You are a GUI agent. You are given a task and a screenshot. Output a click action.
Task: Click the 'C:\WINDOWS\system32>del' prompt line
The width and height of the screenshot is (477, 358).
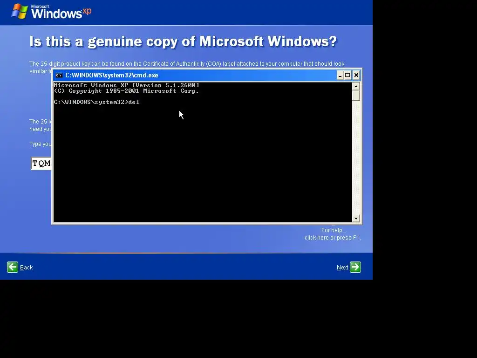coord(96,102)
